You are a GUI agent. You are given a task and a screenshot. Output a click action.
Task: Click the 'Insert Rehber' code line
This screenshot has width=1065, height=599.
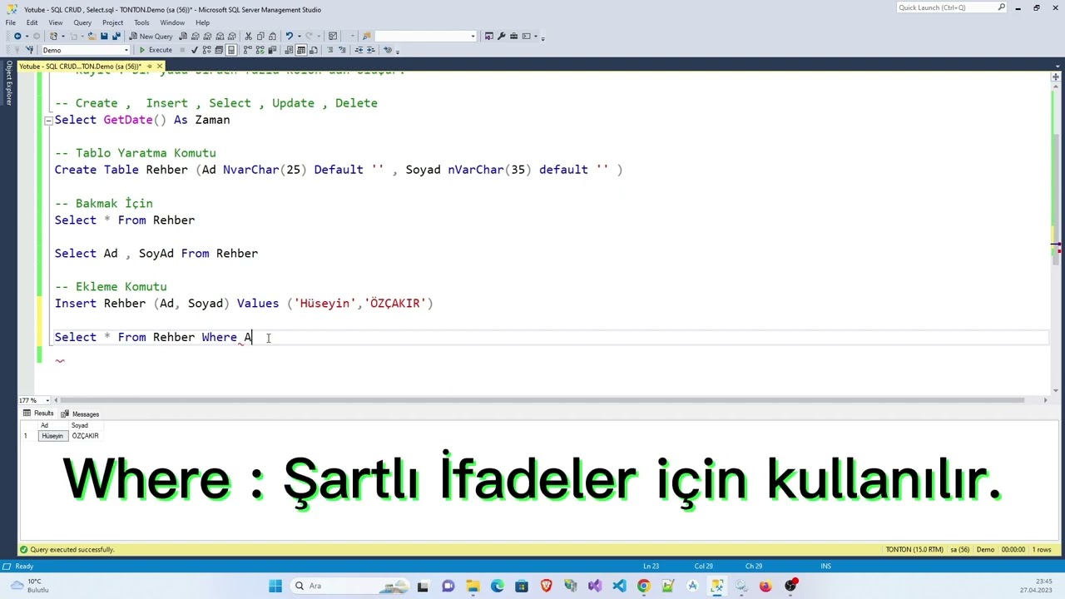tap(244, 304)
